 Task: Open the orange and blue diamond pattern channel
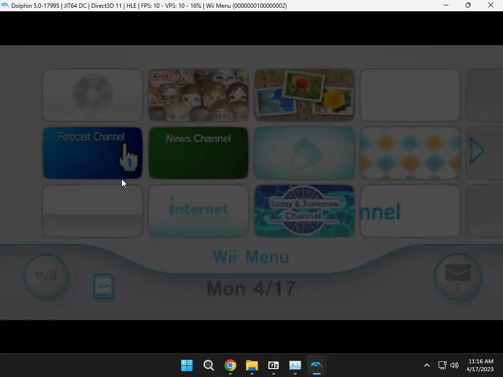click(x=410, y=153)
